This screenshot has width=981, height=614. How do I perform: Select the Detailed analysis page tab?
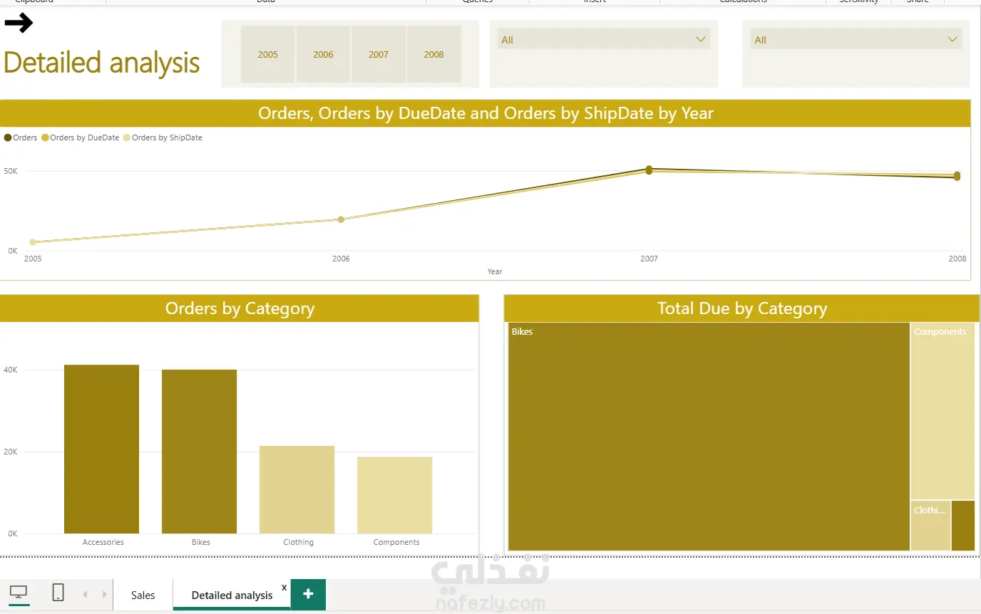tap(232, 595)
